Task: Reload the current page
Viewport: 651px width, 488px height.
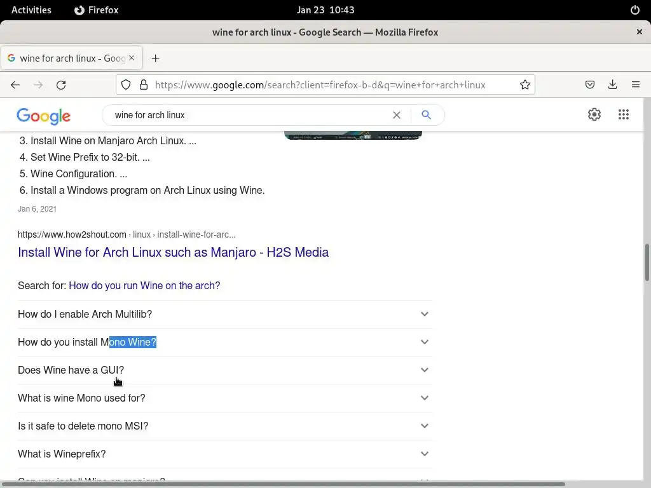Action: [x=61, y=85]
